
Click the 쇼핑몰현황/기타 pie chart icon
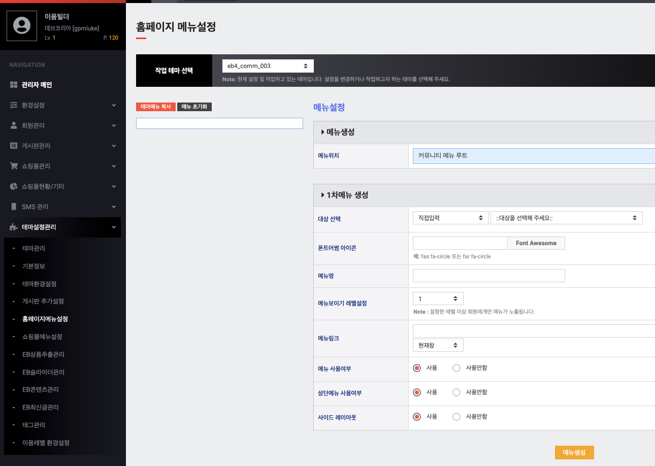click(14, 186)
